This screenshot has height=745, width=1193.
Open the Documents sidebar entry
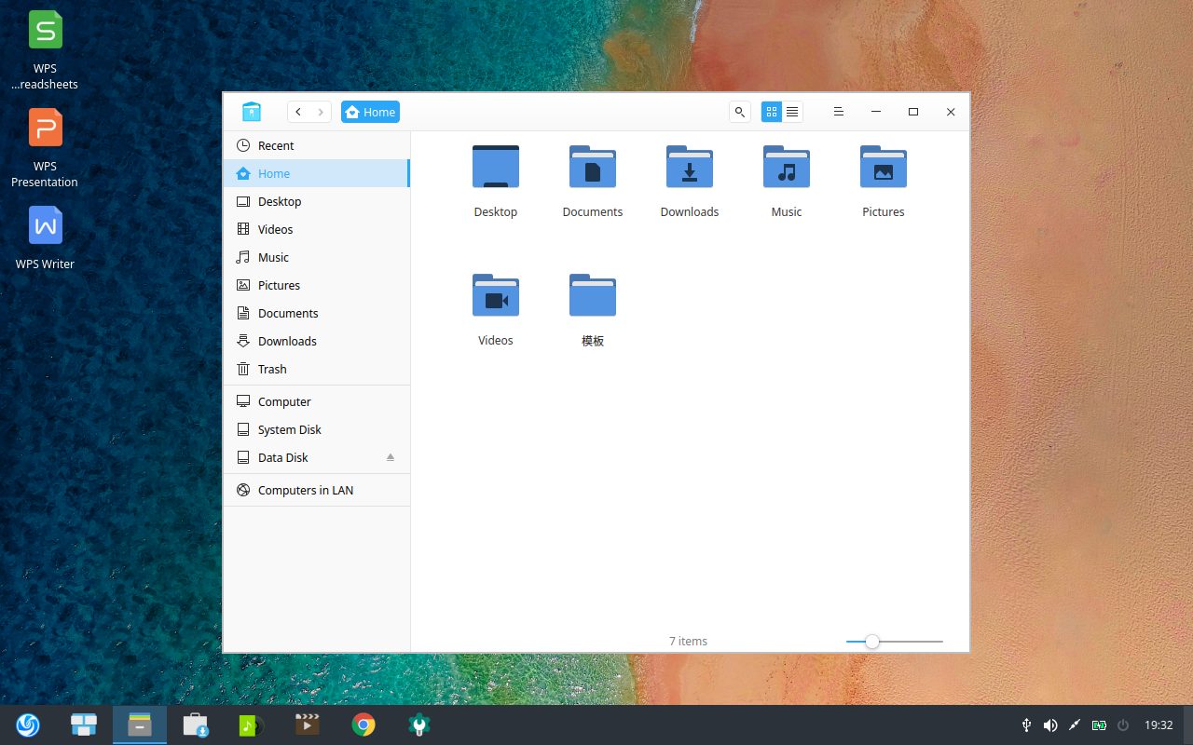pos(286,313)
